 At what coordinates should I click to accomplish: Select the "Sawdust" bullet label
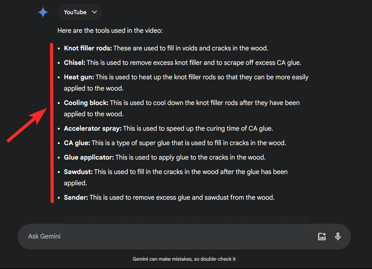[78, 172]
